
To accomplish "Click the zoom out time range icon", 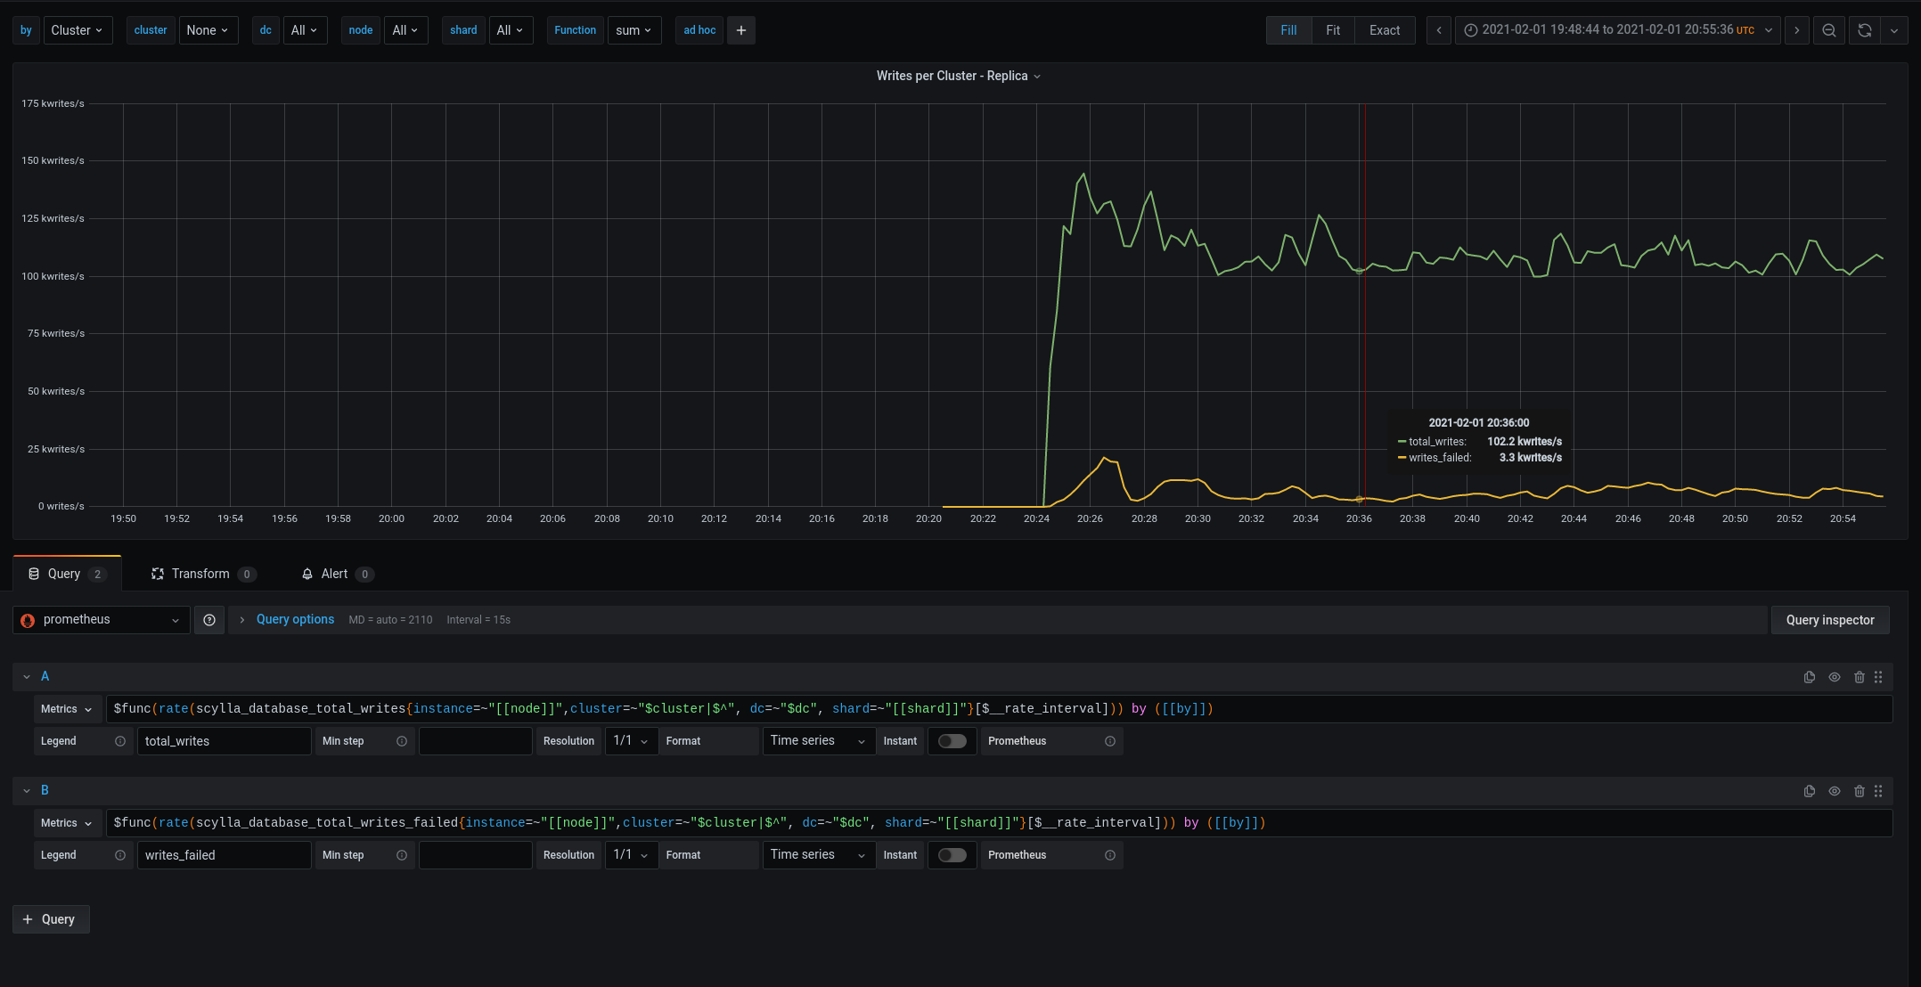I will pos(1829,30).
